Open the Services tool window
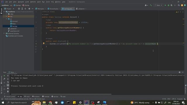Viewport: 187px width, 105px height. coord(55,97)
